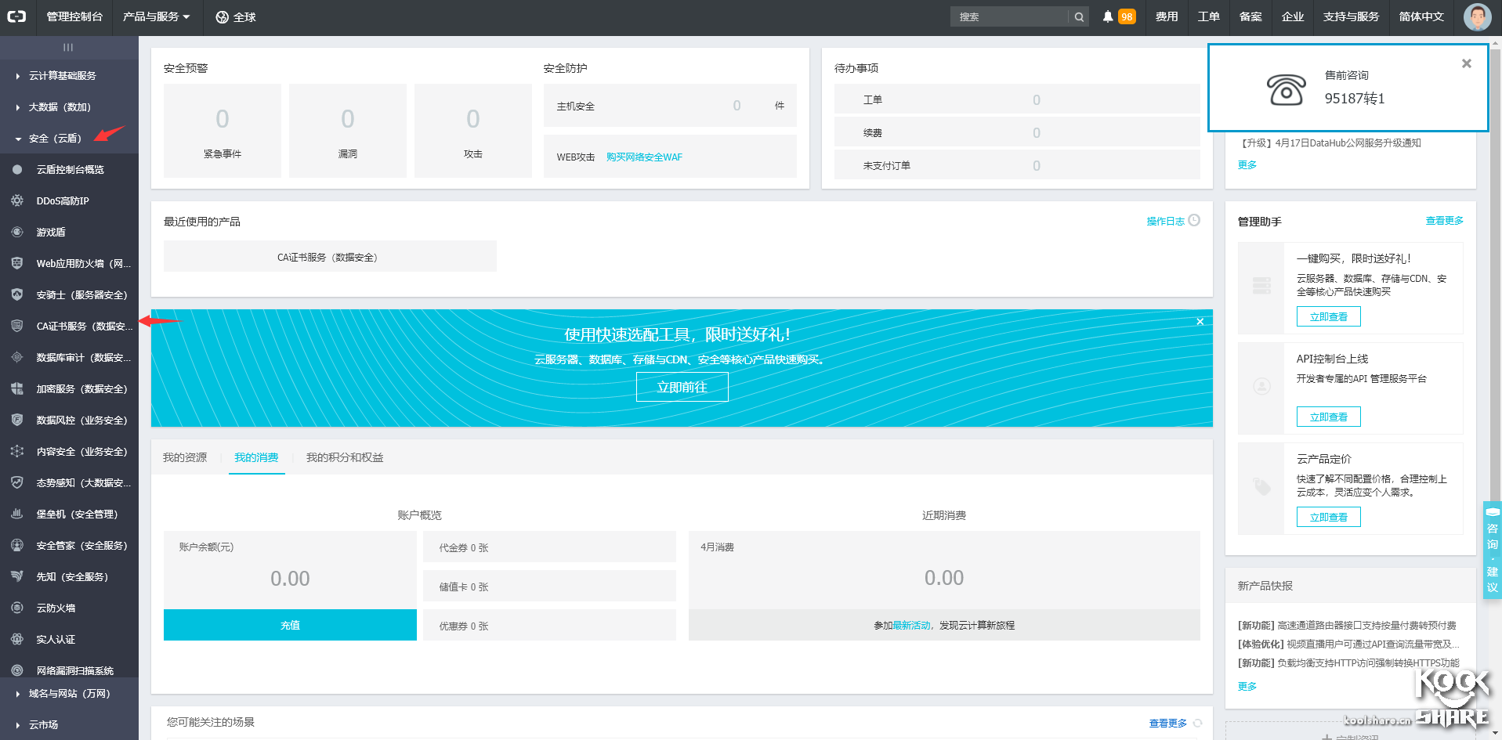This screenshot has height=740, width=1502.
Task: Click inside the search input box
Action: 1011,16
